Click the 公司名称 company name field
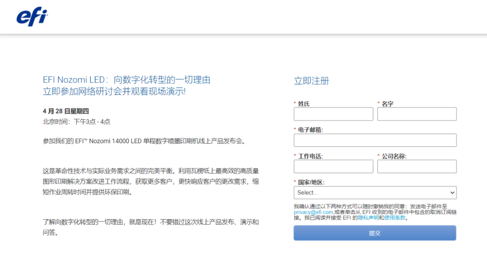This screenshot has height=261, width=487. (417, 166)
